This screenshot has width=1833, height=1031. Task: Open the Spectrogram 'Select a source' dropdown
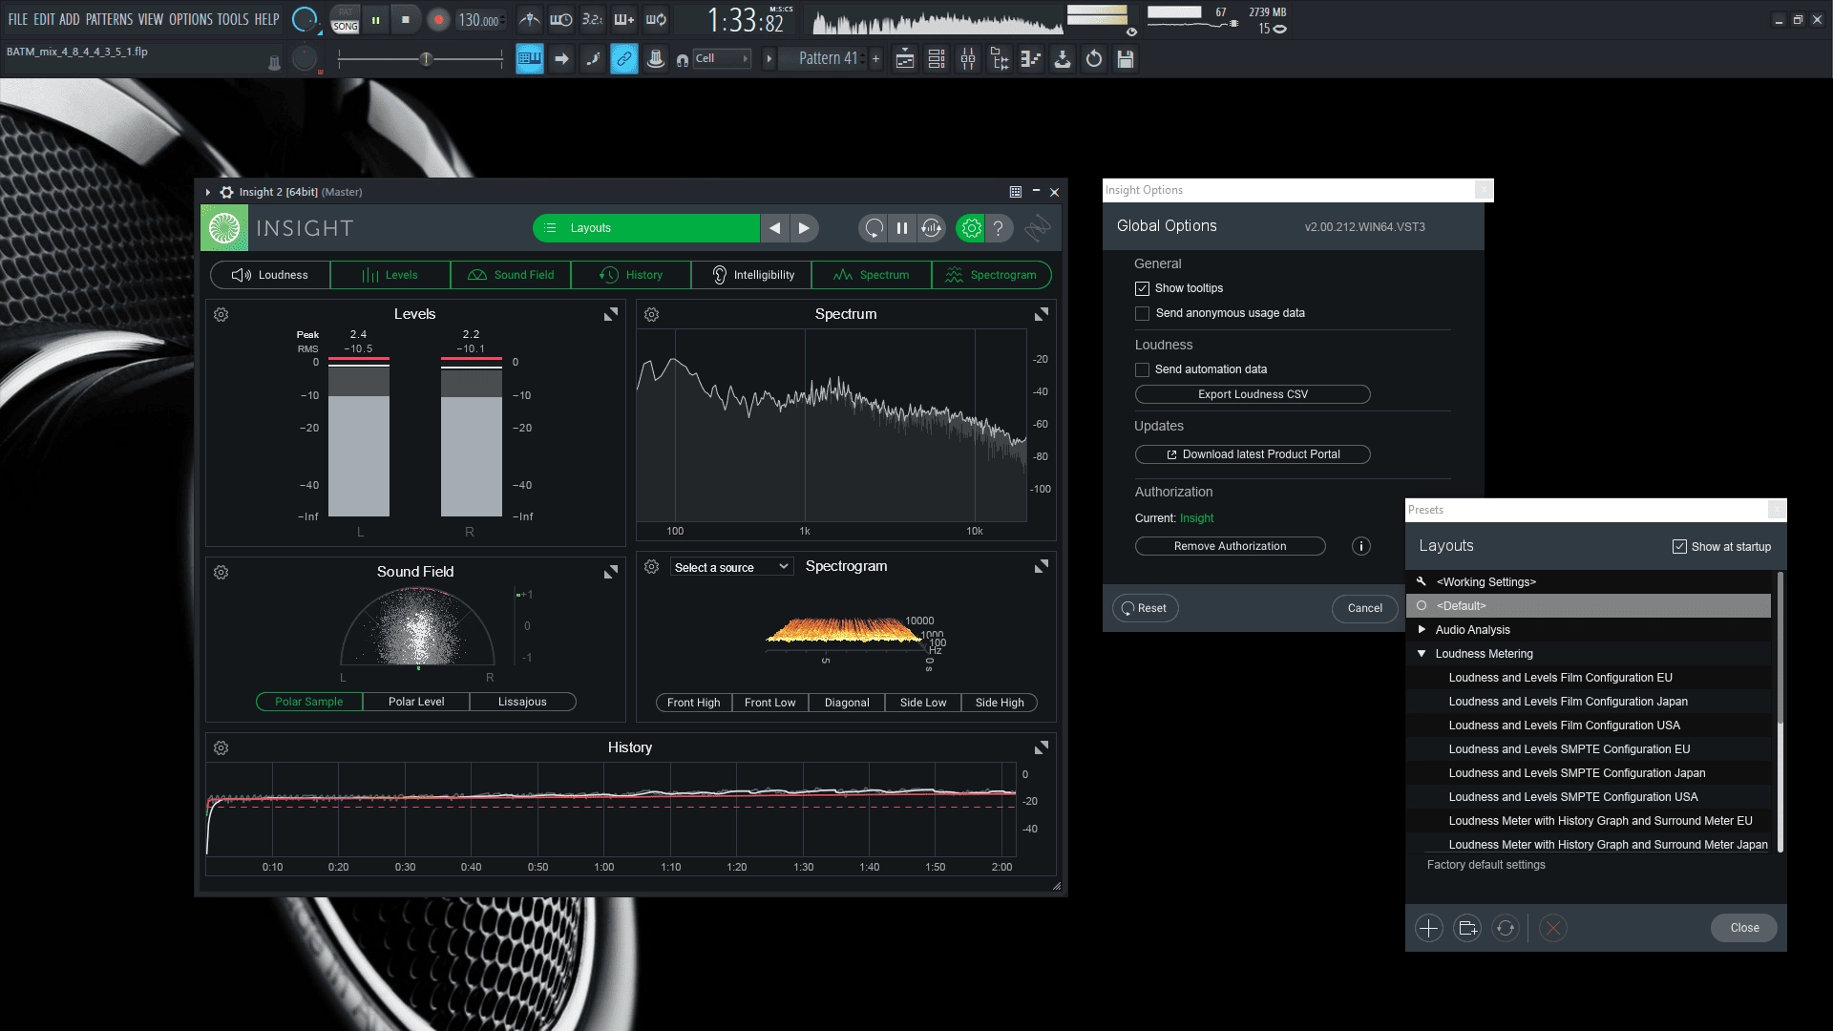click(731, 567)
